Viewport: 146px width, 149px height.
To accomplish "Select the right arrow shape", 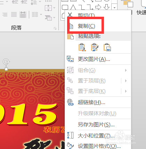I will [x=98, y=7].
